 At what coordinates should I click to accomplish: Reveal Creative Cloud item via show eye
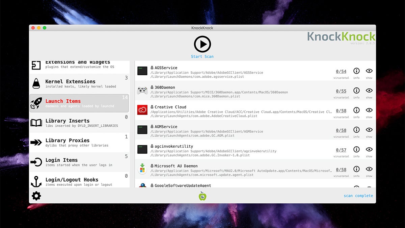[369, 110]
